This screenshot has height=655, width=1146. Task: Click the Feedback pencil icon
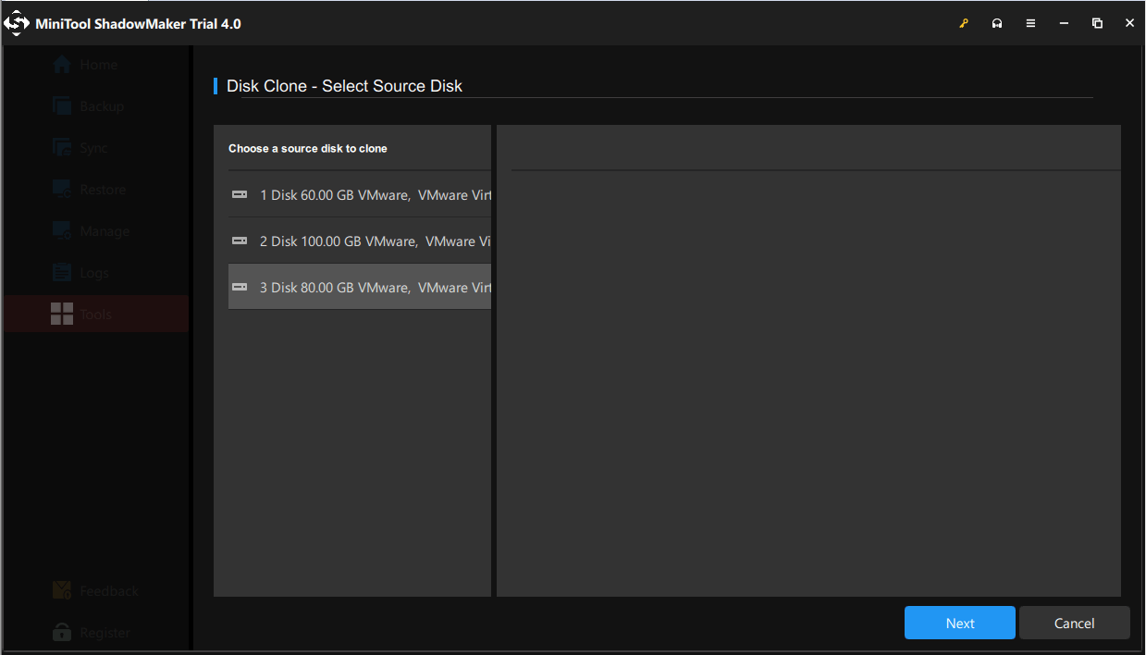tap(61, 590)
